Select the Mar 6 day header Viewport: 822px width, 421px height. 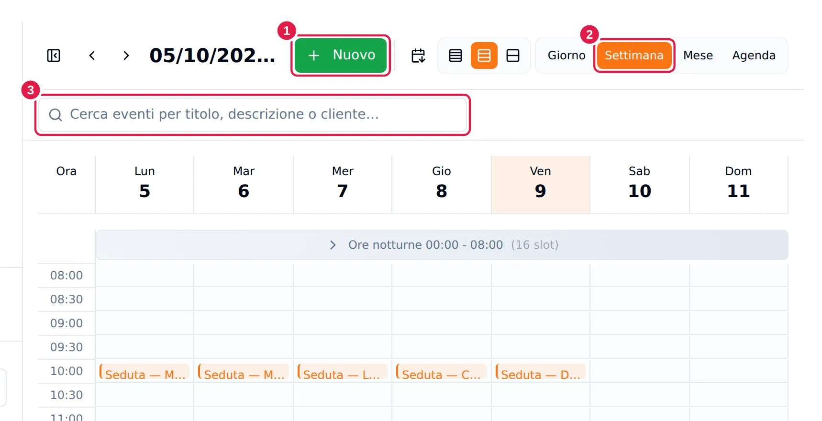244,185
